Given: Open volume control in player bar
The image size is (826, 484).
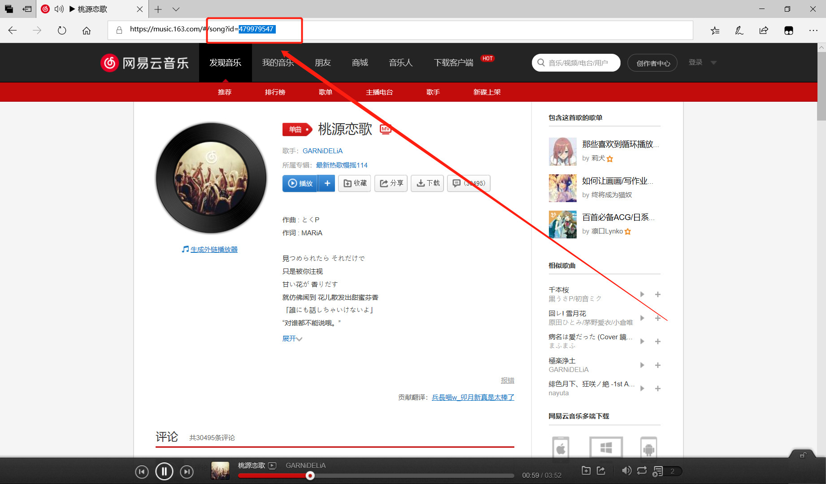Looking at the screenshot, I should pos(626,471).
